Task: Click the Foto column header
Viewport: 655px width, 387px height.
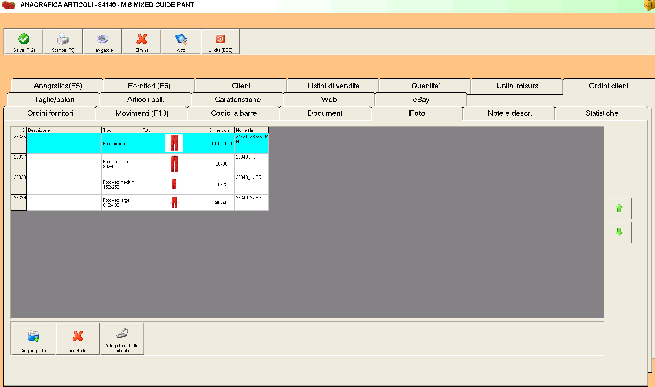Action: pyautogui.click(x=174, y=130)
